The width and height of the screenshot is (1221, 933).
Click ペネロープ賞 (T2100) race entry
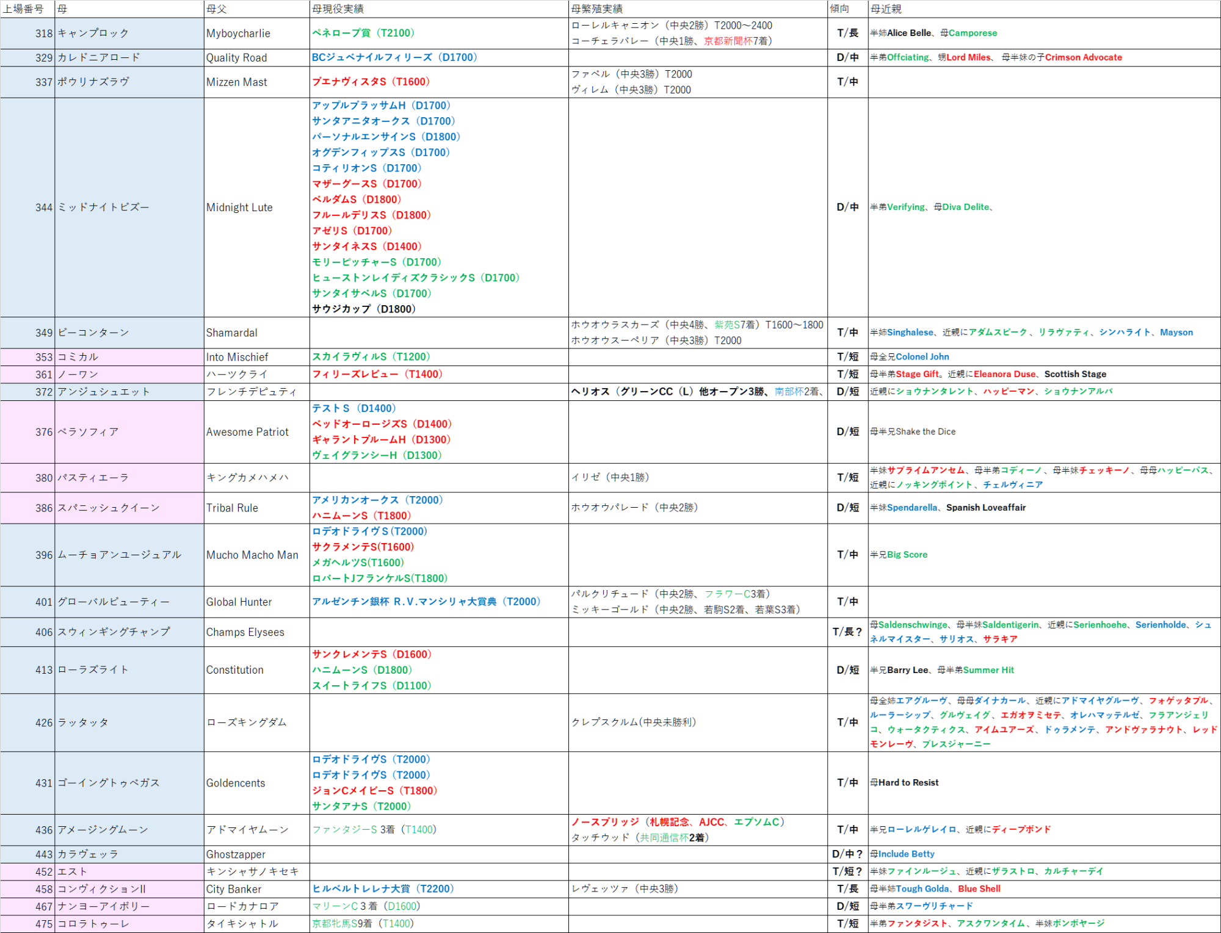click(x=363, y=33)
